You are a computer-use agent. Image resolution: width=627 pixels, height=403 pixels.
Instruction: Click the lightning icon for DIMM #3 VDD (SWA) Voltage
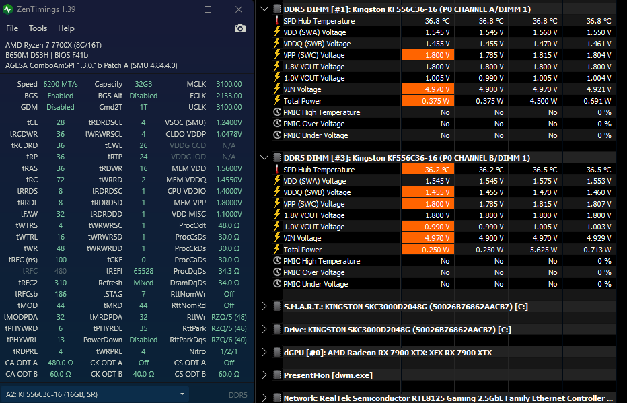point(276,180)
